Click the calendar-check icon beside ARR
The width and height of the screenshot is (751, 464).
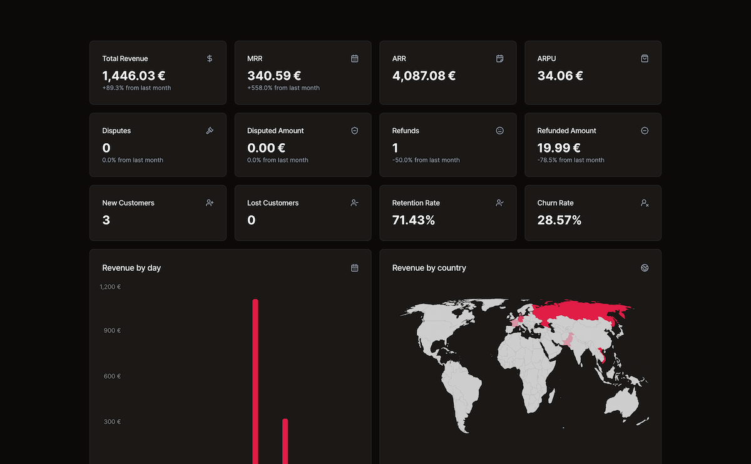499,58
